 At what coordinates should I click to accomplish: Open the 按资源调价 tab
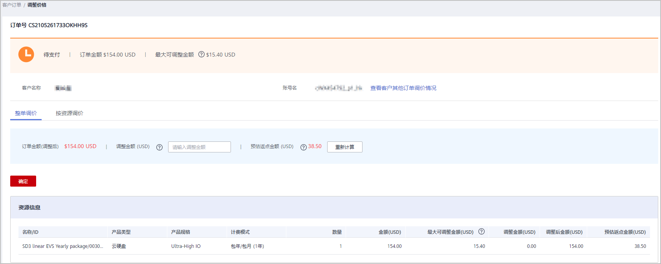[70, 113]
